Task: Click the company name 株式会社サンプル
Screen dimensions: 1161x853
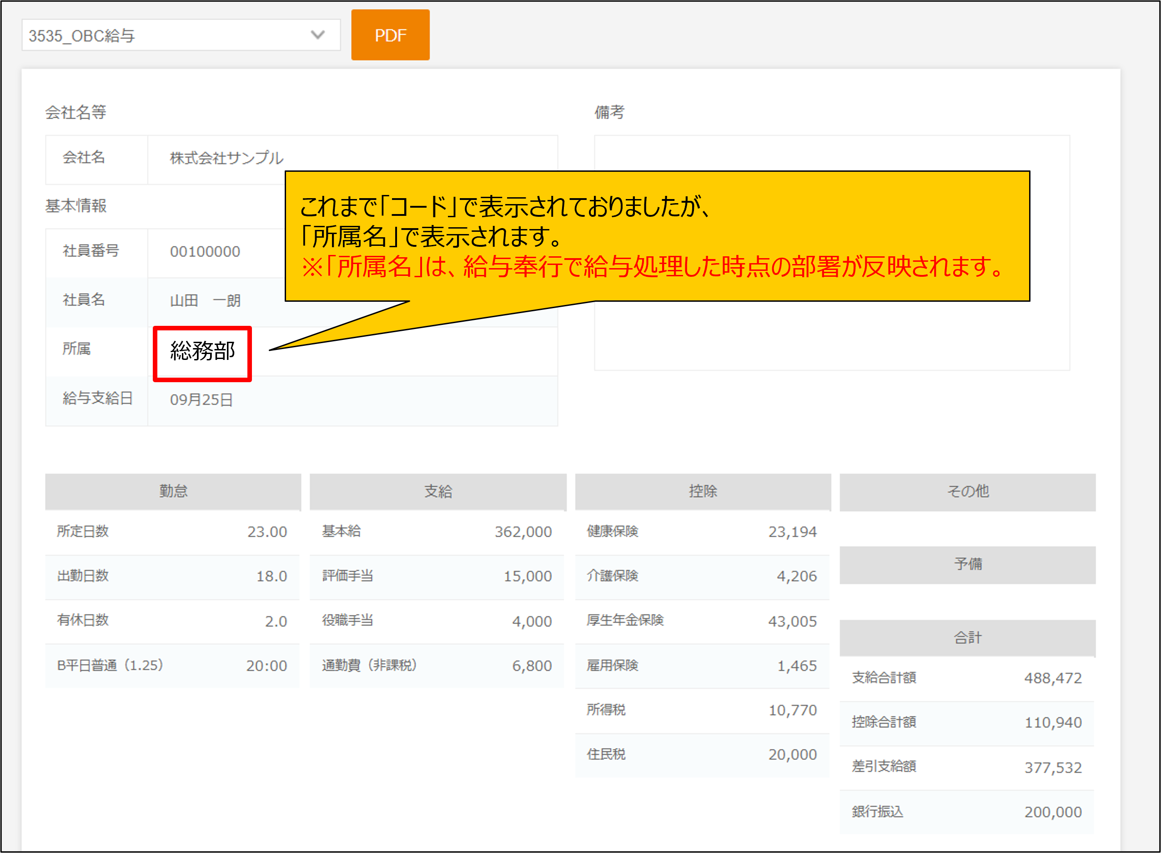Action: [226, 158]
